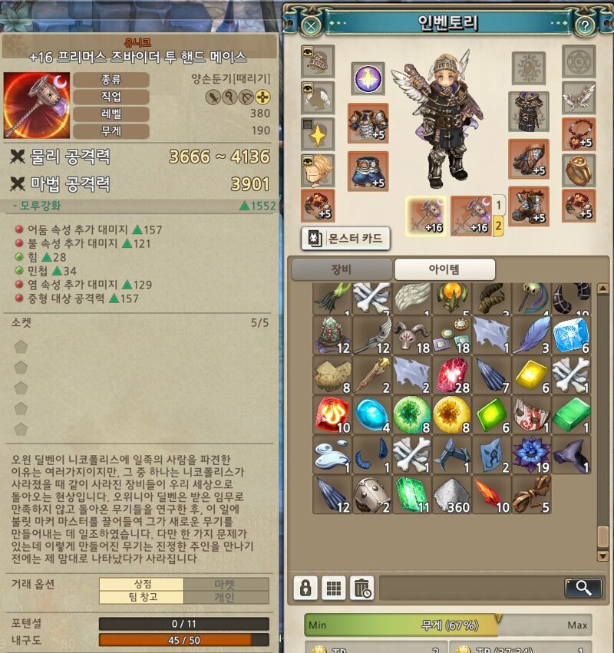Click the inventory scrollbar up arrow
Image resolution: width=614 pixels, height=653 pixels.
(602, 289)
